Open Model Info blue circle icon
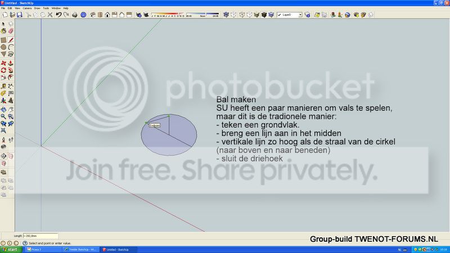 coord(83,15)
